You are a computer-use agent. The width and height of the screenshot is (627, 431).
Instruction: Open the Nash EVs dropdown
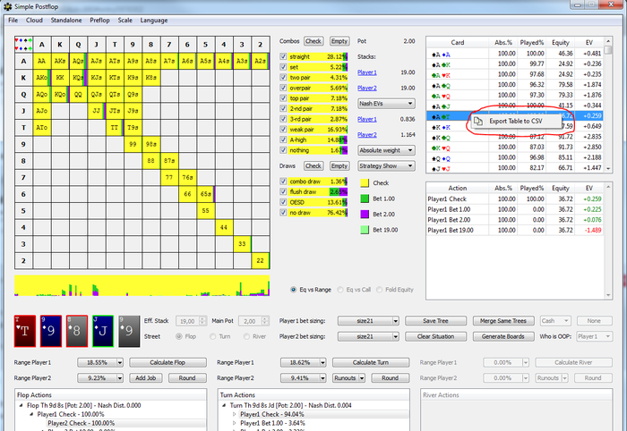click(x=386, y=104)
